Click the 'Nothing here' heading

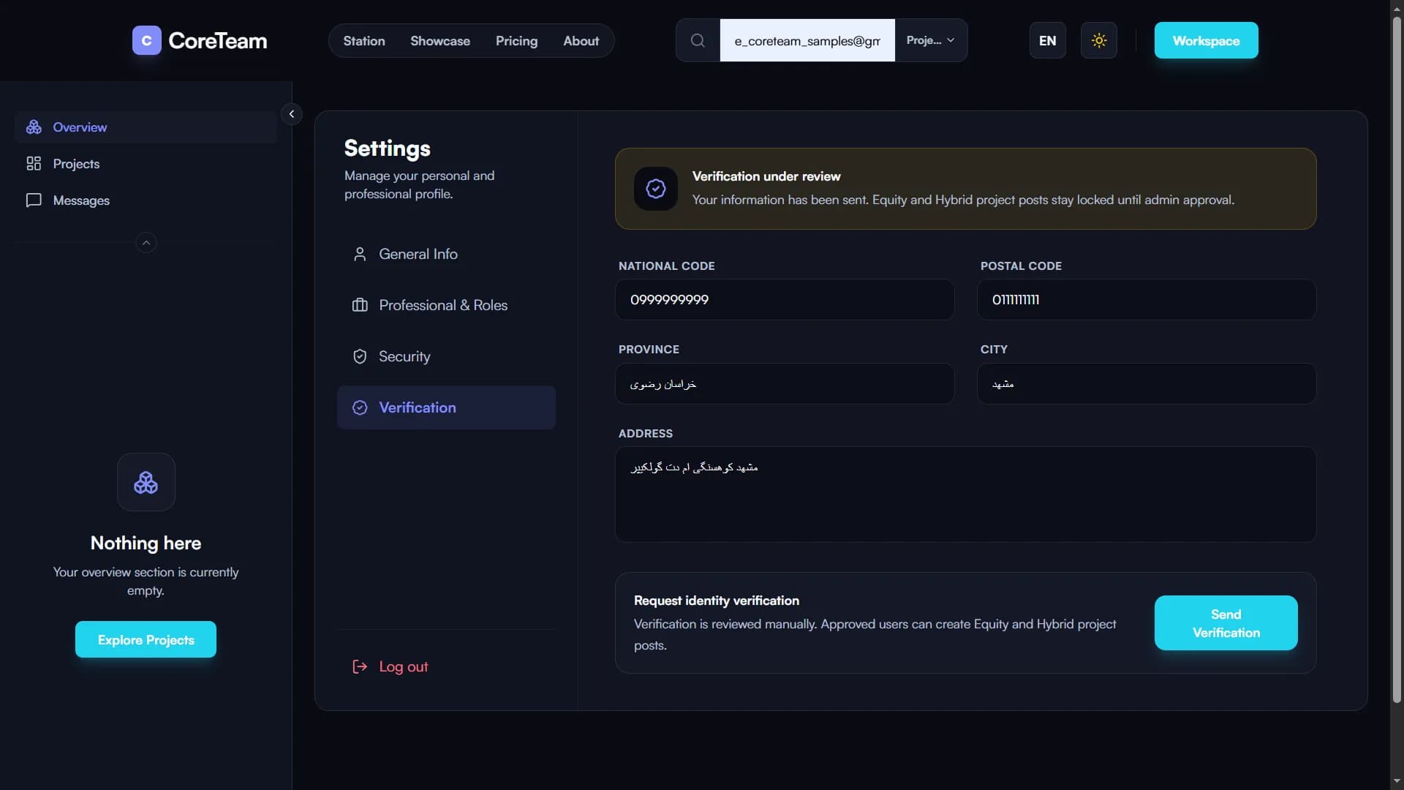coord(146,543)
